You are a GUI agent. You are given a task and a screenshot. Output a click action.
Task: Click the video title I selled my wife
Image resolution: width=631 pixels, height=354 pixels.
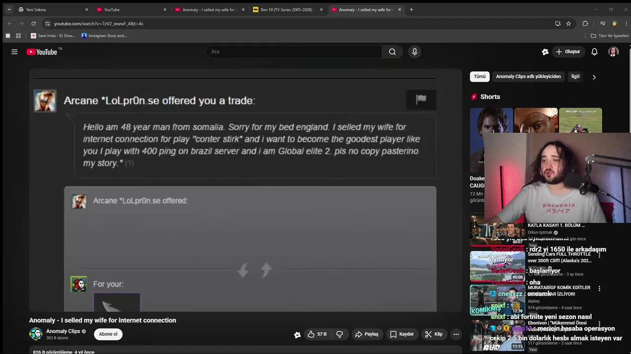coord(103,320)
